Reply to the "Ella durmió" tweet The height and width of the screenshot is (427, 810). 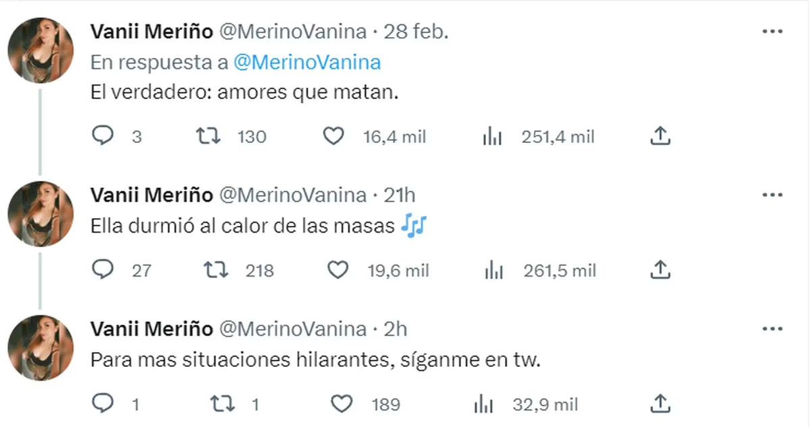click(103, 270)
